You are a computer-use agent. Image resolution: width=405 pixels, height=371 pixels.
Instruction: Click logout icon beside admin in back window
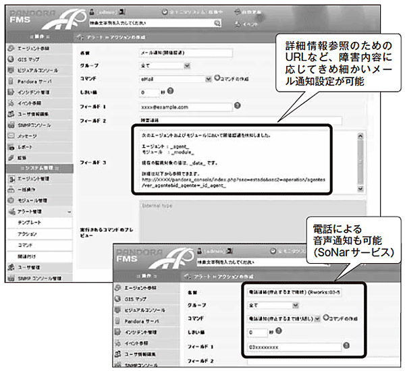tap(122, 12)
